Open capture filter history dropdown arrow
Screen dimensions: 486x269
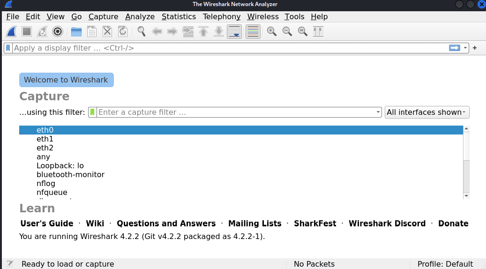point(378,112)
